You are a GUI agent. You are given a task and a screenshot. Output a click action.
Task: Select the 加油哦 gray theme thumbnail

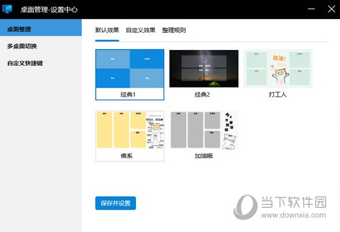[204, 130]
